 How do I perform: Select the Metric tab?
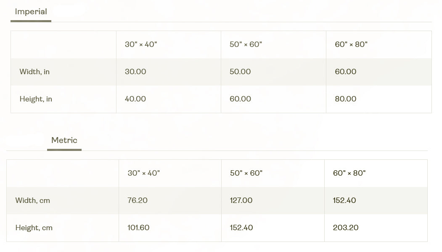click(x=64, y=140)
